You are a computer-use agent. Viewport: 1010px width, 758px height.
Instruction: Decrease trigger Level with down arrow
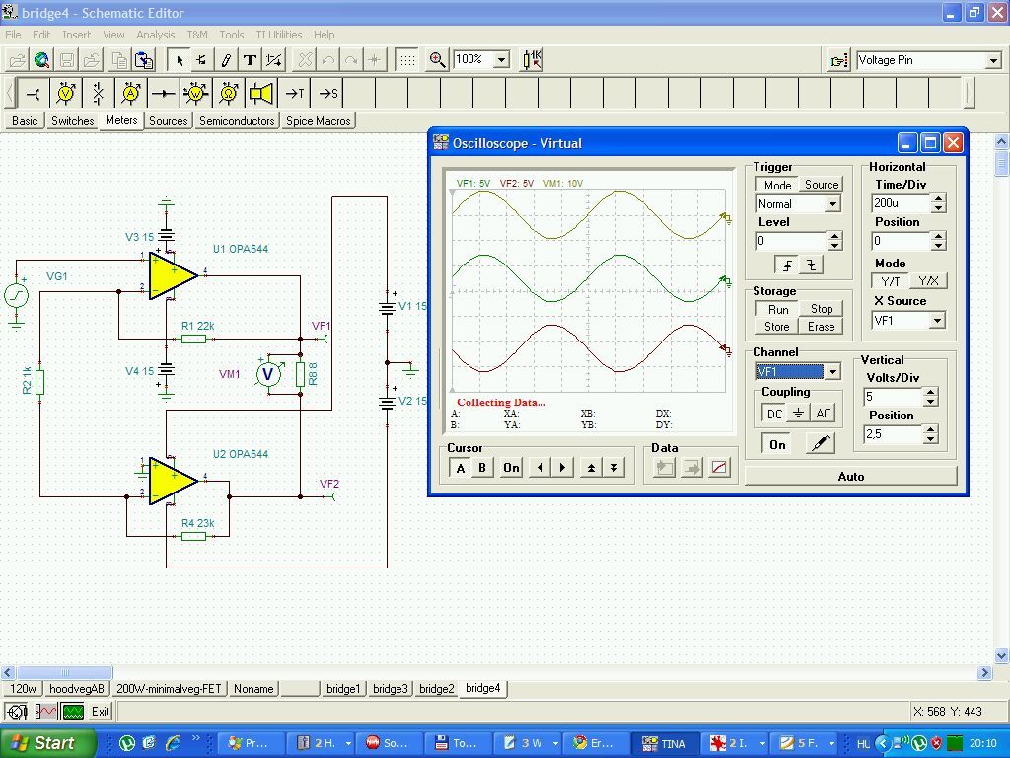(834, 246)
